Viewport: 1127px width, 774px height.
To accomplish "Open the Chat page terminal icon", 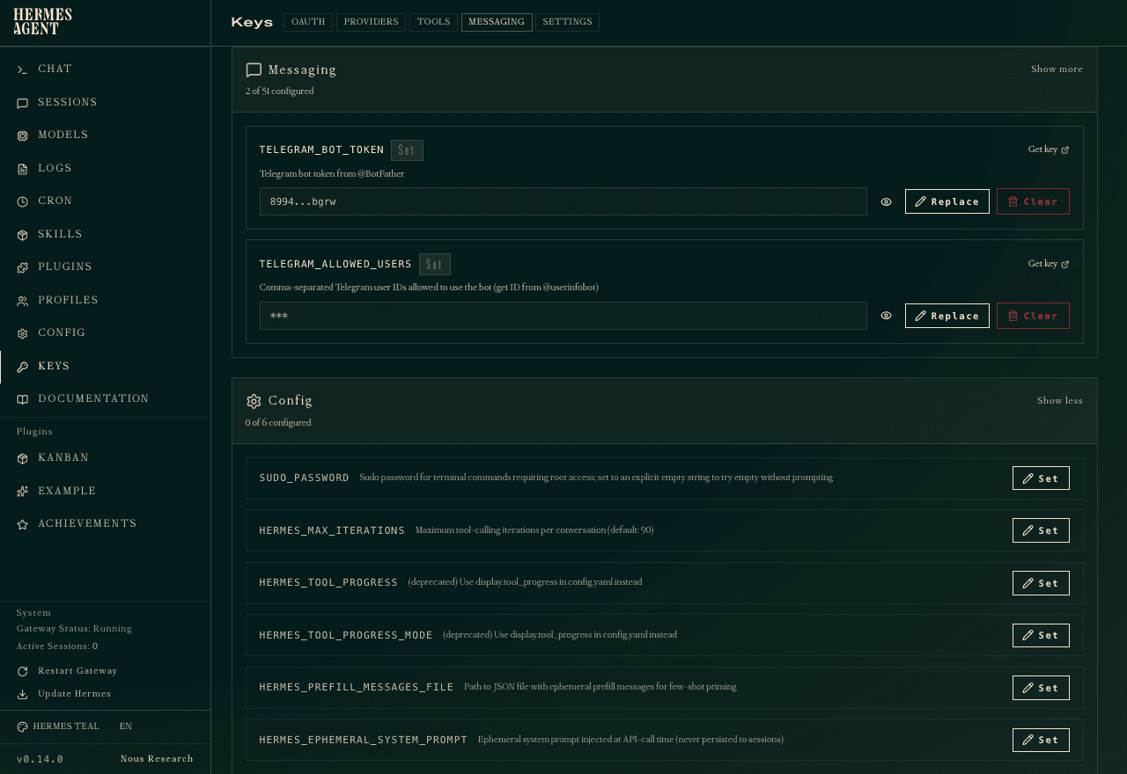I will pos(22,69).
